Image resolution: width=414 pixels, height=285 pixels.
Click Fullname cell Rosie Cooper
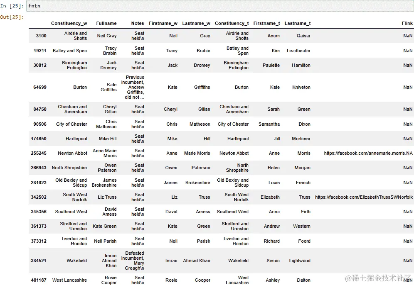click(x=109, y=280)
